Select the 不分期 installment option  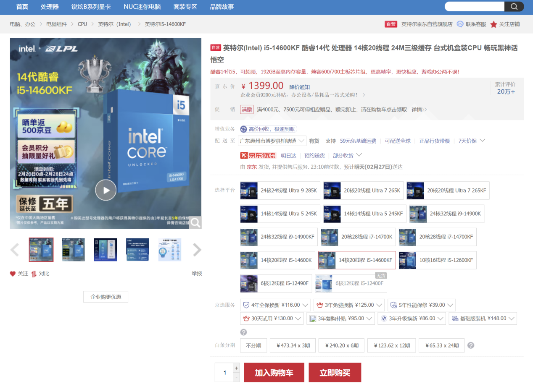(253, 345)
